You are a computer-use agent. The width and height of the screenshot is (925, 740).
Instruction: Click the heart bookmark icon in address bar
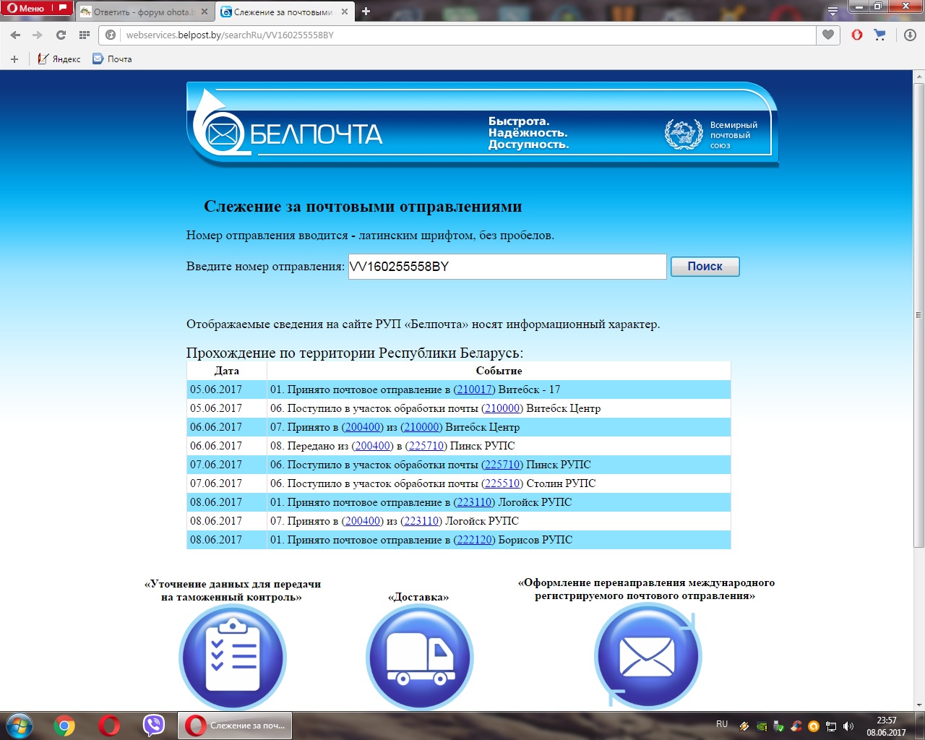(828, 35)
